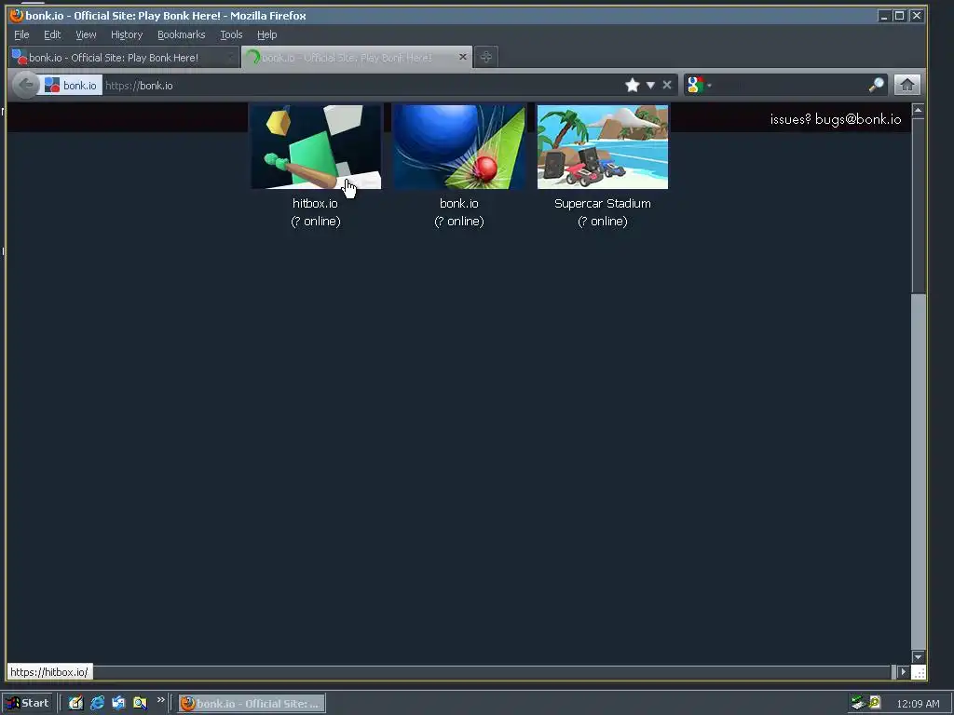Click the hitbox.io game thumbnail
The width and height of the screenshot is (954, 715).
[316, 146]
